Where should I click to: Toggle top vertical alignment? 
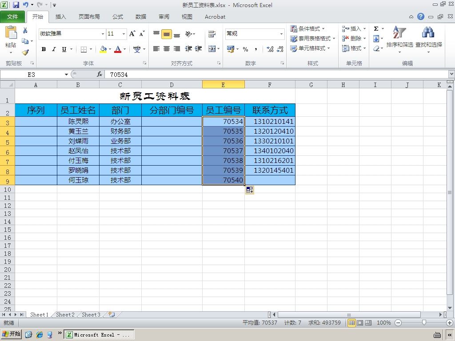tap(156, 34)
